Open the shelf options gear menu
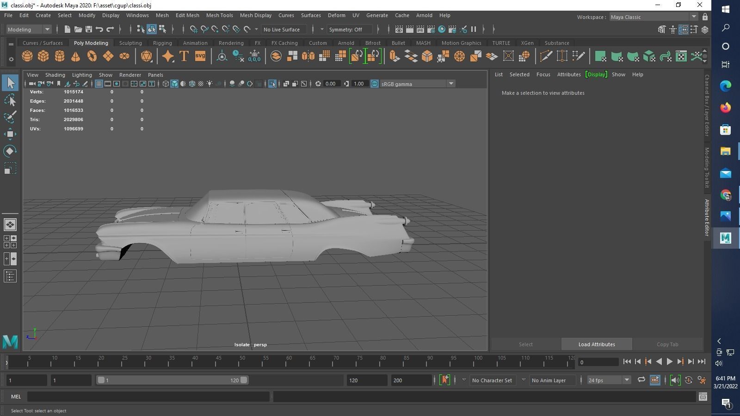Image resolution: width=740 pixels, height=416 pixels. pos(11,60)
